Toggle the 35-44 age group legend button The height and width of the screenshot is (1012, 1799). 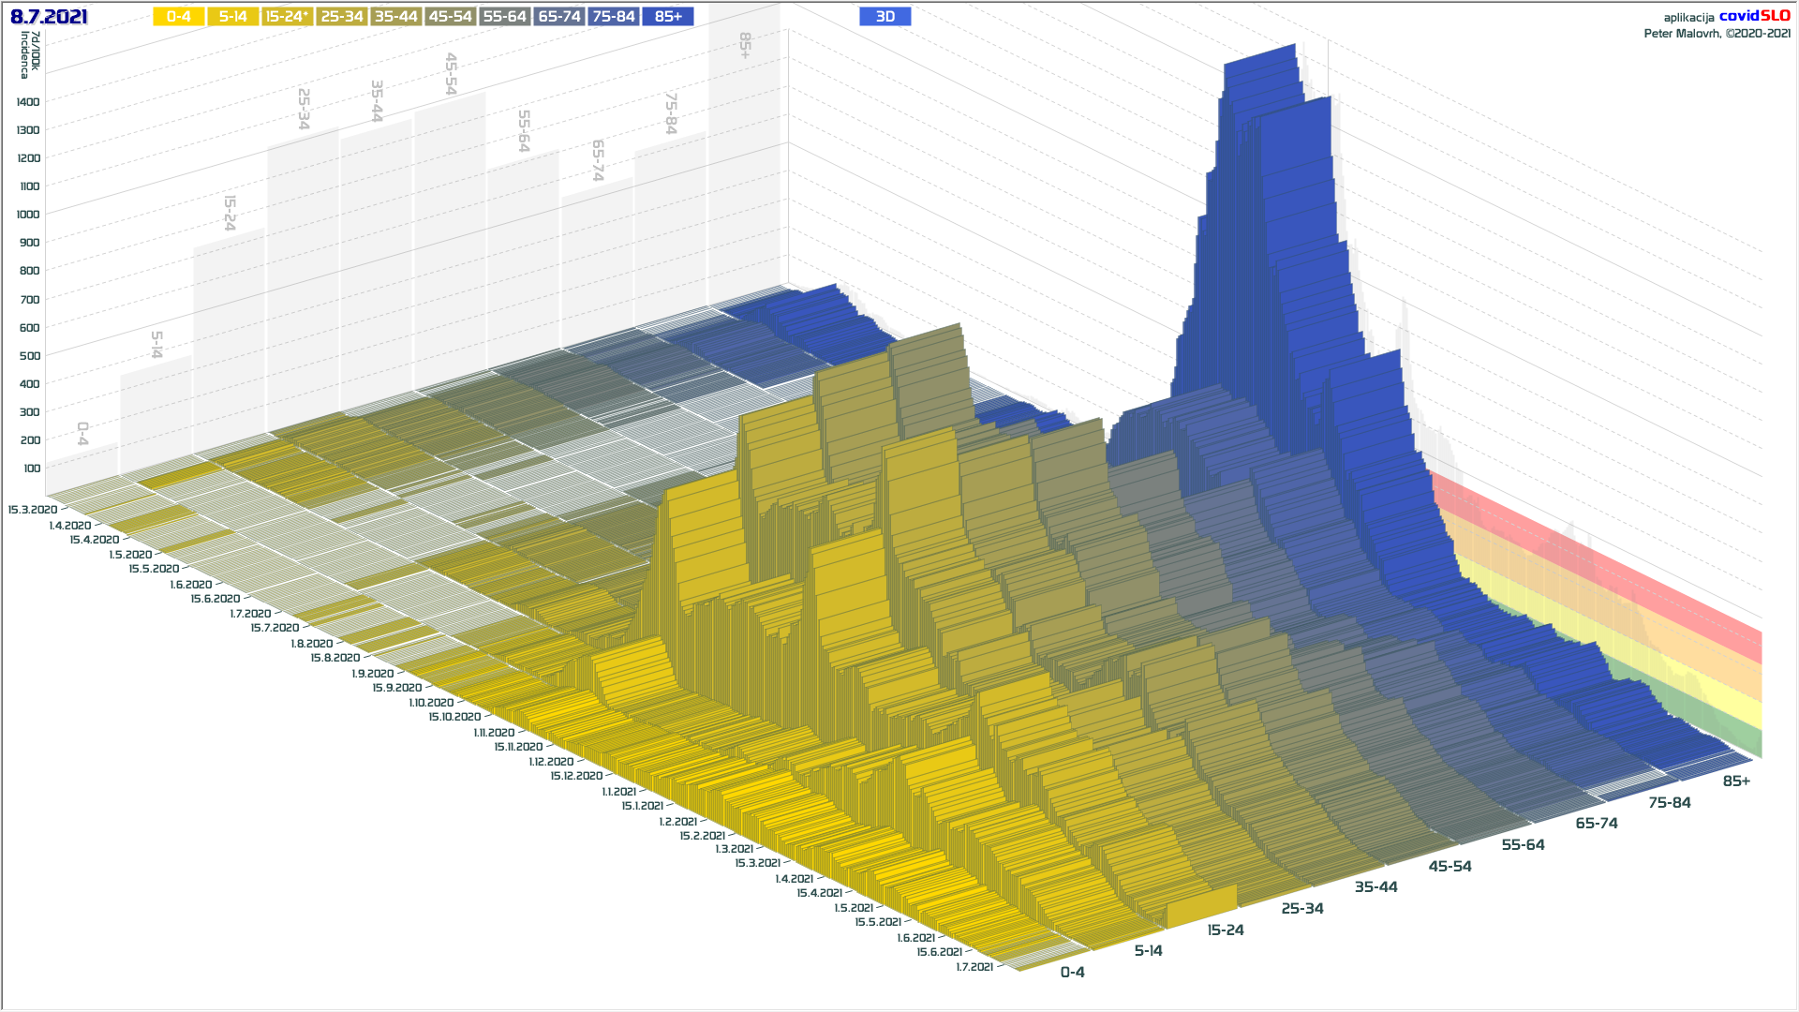[395, 17]
